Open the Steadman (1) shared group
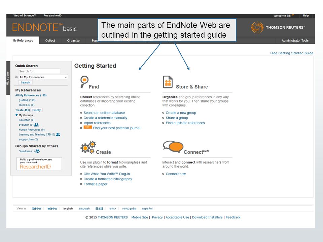The width and height of the screenshot is (323, 242). click(x=27, y=151)
